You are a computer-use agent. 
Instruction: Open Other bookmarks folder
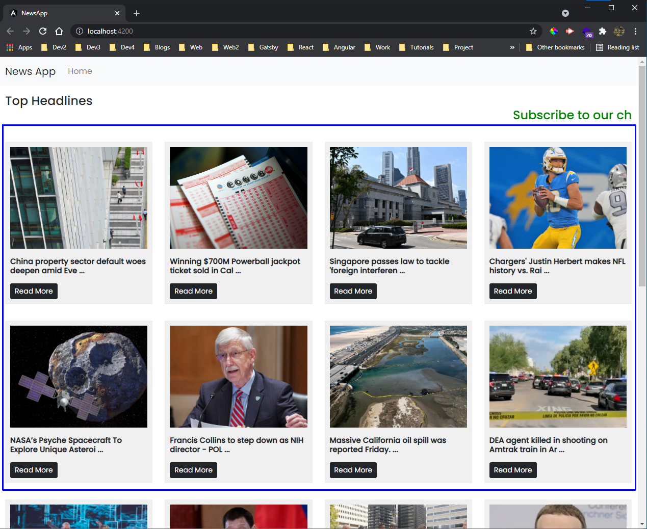point(555,47)
